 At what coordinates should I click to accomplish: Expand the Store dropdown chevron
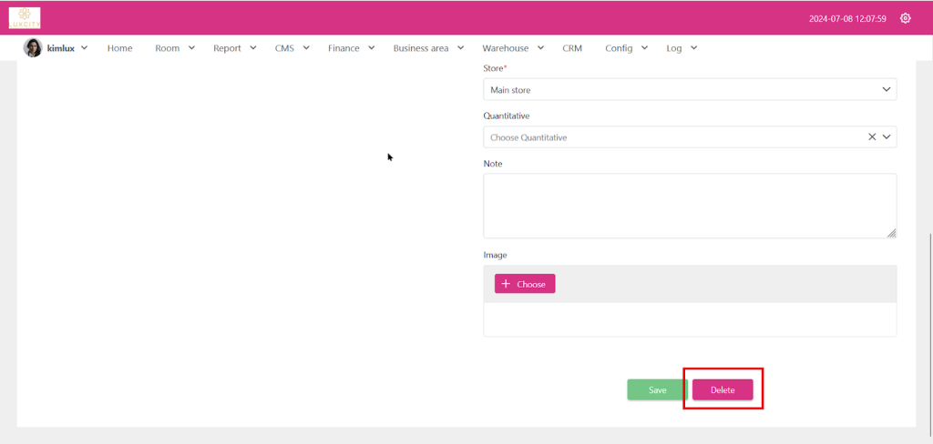(887, 90)
